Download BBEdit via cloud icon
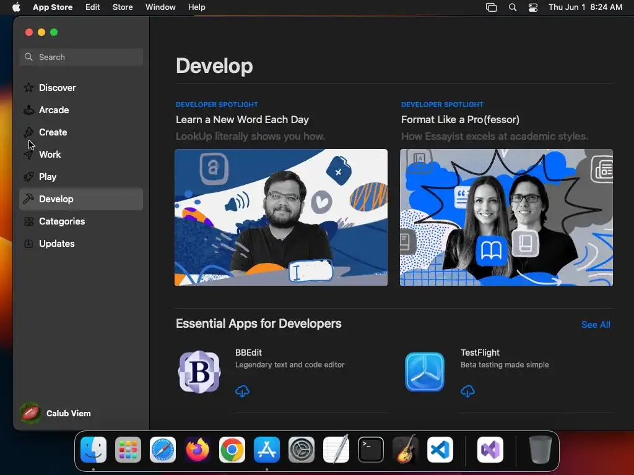The image size is (634, 475). click(x=242, y=391)
